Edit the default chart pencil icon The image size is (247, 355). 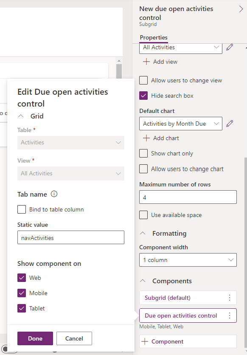(230, 124)
